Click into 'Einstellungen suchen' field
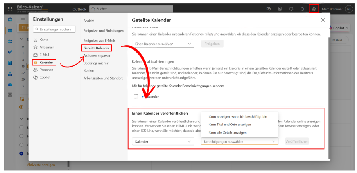Image resolution: width=357 pixels, height=173 pixels. tap(54, 29)
